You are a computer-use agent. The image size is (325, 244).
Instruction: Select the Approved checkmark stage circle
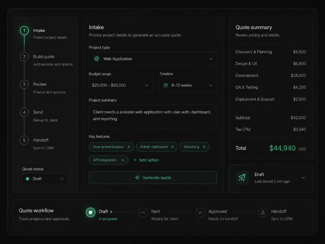pyautogui.click(x=200, y=213)
